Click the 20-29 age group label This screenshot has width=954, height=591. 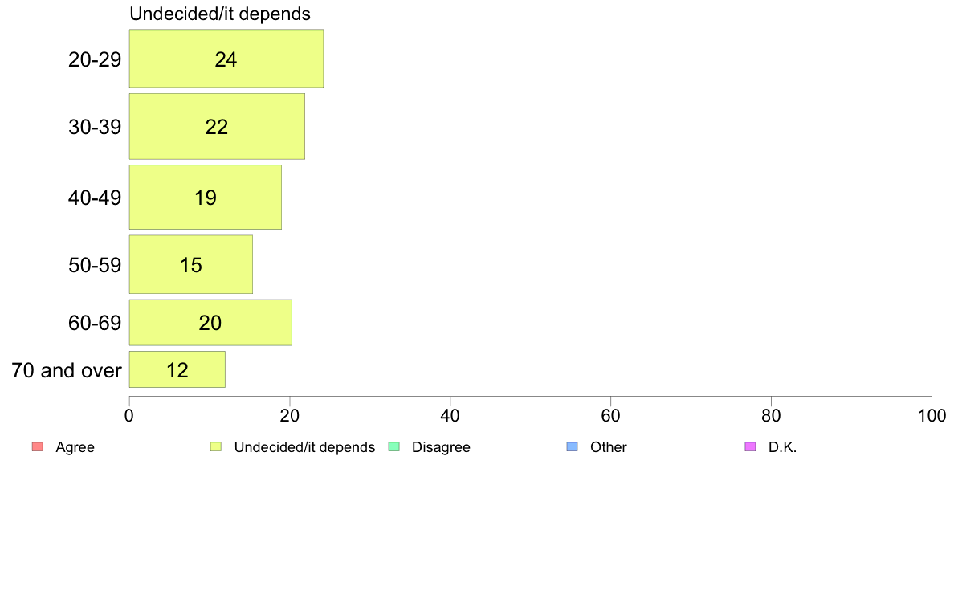(x=95, y=59)
